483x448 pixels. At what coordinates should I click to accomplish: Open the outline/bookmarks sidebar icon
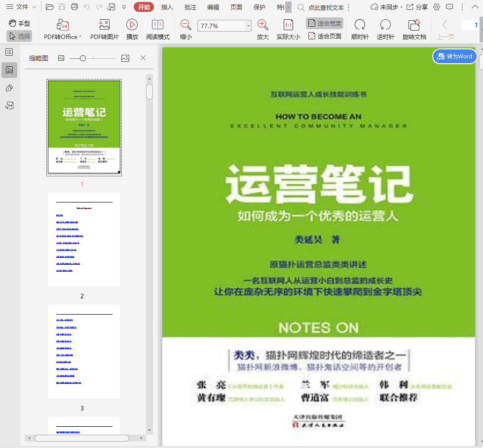tap(9, 52)
